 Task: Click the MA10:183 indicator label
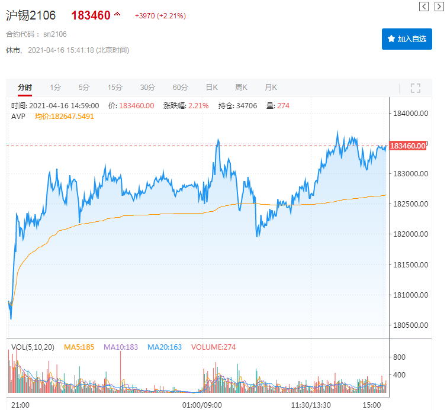click(x=120, y=347)
